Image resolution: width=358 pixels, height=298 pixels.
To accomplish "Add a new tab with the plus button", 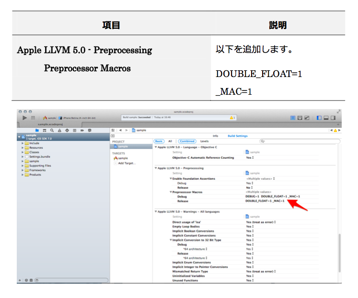I will (338, 124).
